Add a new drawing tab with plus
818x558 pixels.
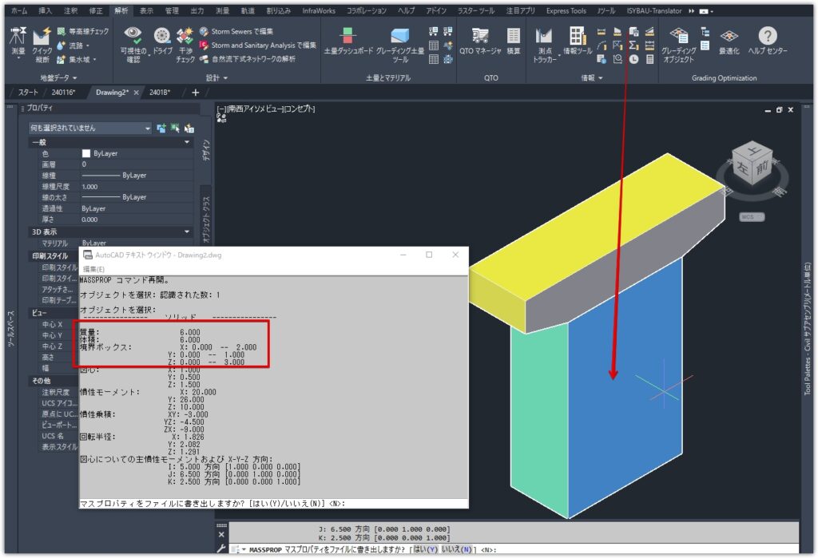click(195, 93)
